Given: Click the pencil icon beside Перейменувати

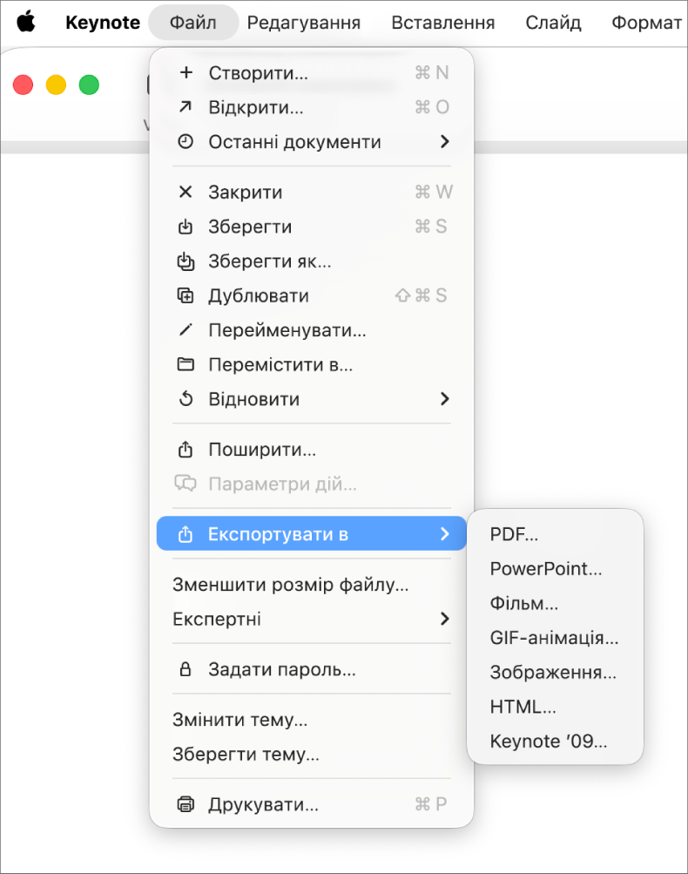Looking at the screenshot, I should coord(185,330).
